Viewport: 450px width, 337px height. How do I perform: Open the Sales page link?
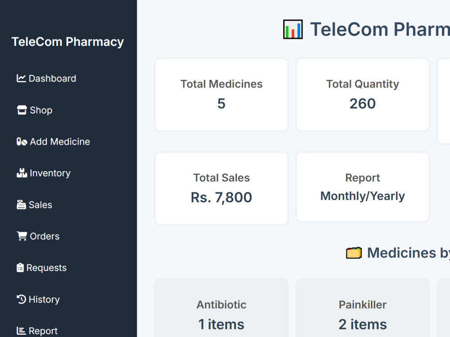35,204
